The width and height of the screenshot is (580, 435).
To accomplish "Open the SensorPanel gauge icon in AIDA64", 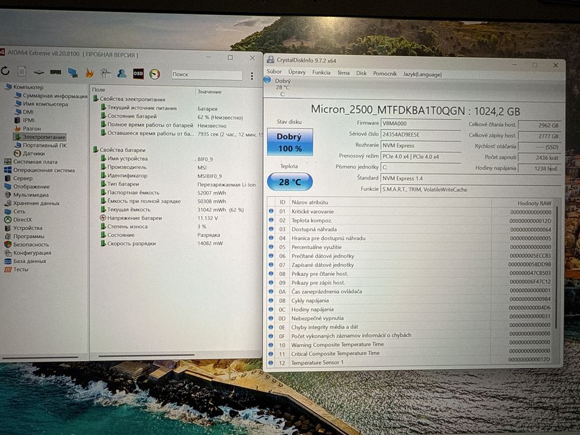I will click(155, 74).
